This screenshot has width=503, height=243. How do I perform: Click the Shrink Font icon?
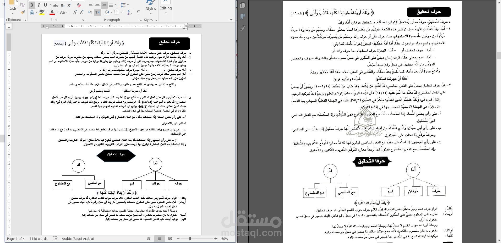click(81, 12)
